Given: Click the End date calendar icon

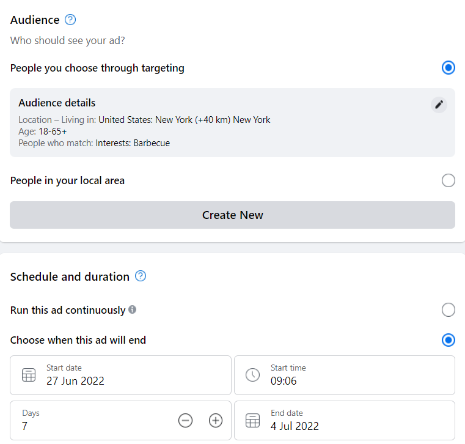Looking at the screenshot, I should click(252, 420).
